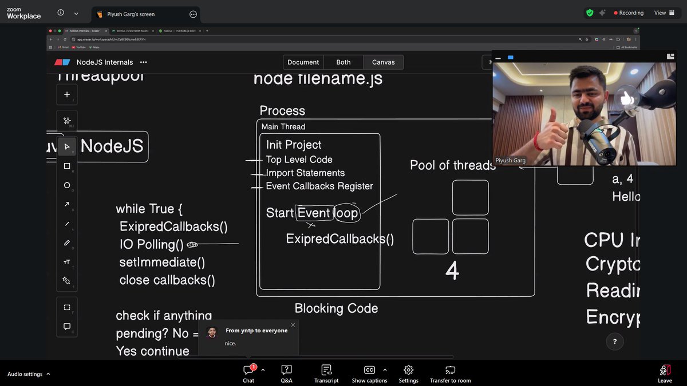Select the Node.js Event loop browser tab
This screenshot has height=386, width=687.
179,31
